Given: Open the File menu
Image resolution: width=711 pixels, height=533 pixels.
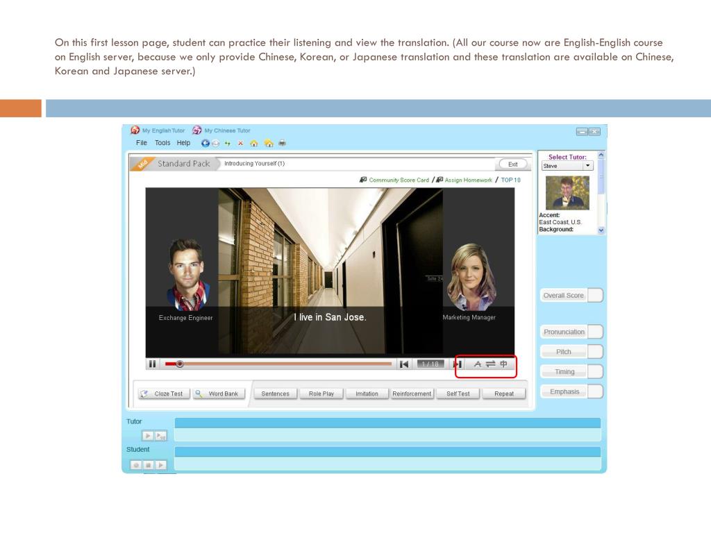Looking at the screenshot, I should coord(142,143).
